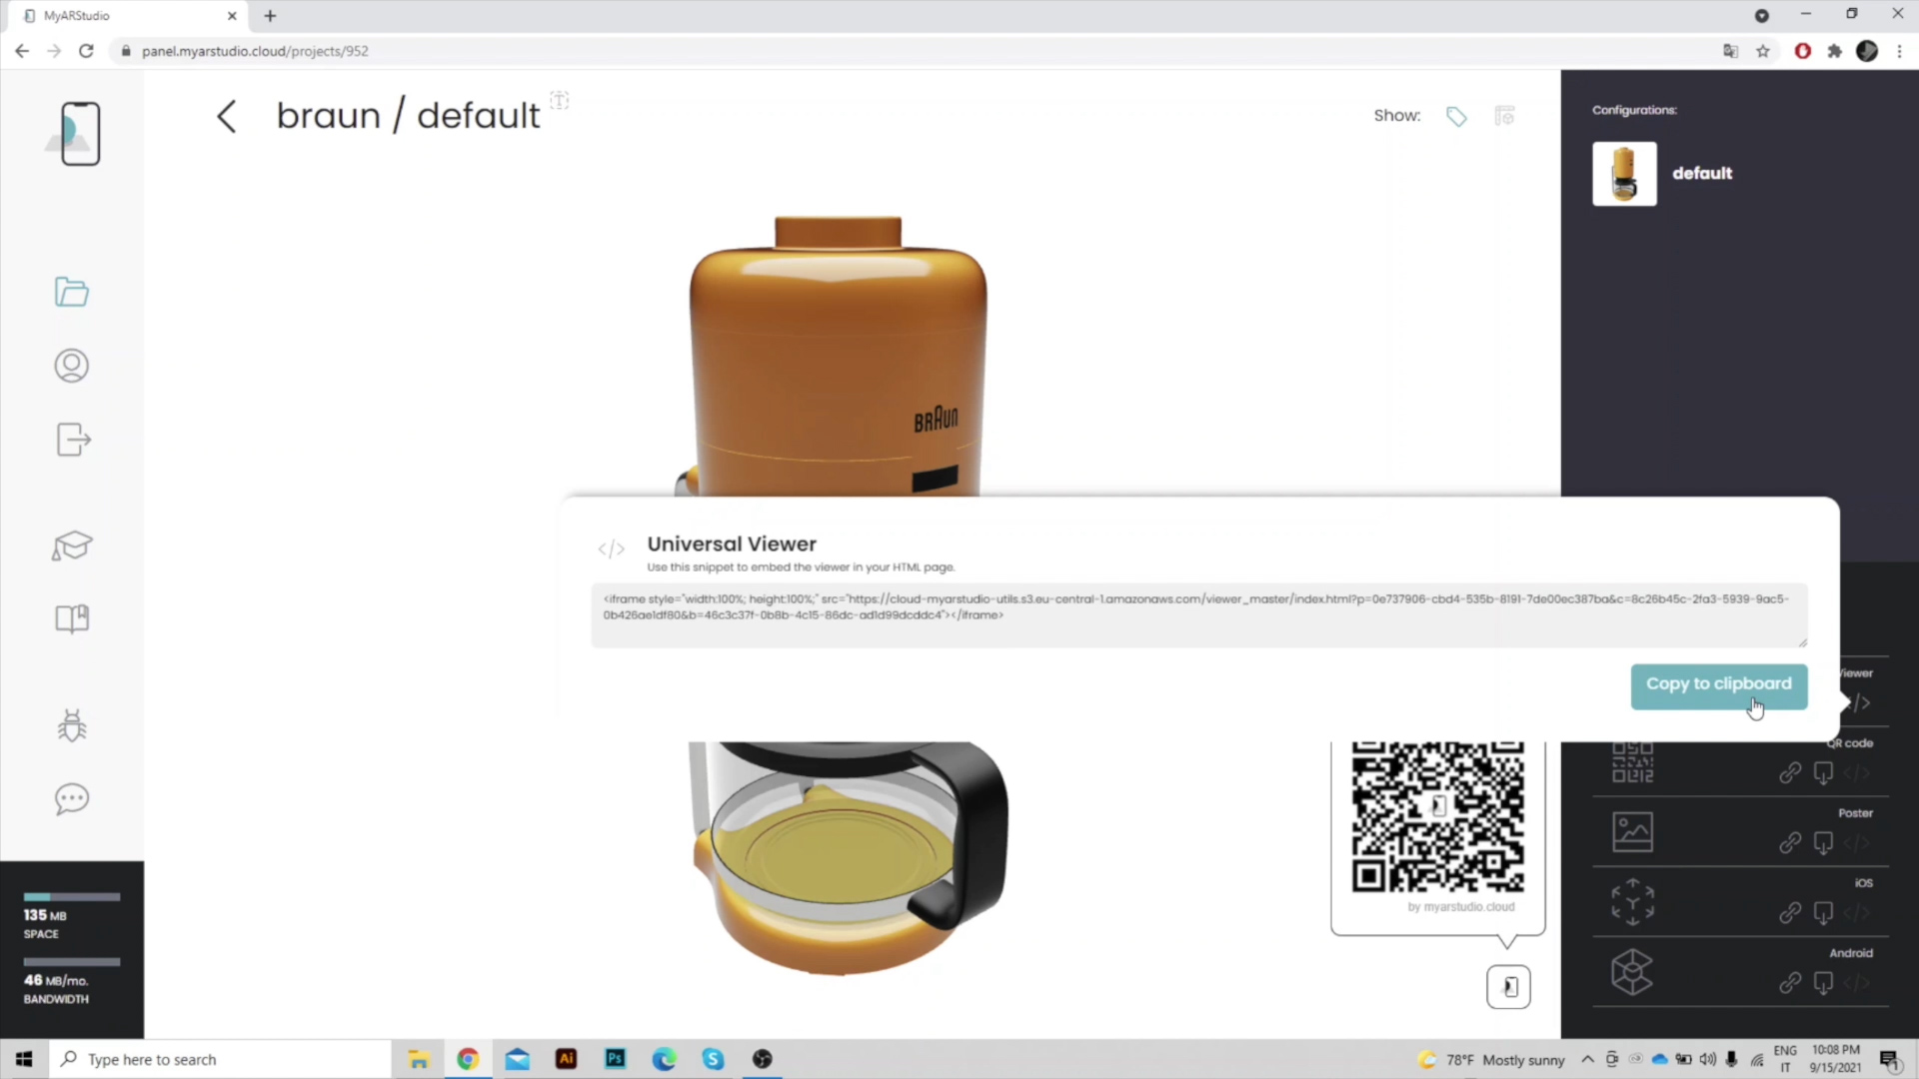Download the Android model file
This screenshot has width=1919, height=1079.
click(x=1823, y=983)
